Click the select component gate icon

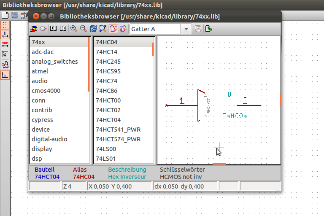click(x=43, y=29)
